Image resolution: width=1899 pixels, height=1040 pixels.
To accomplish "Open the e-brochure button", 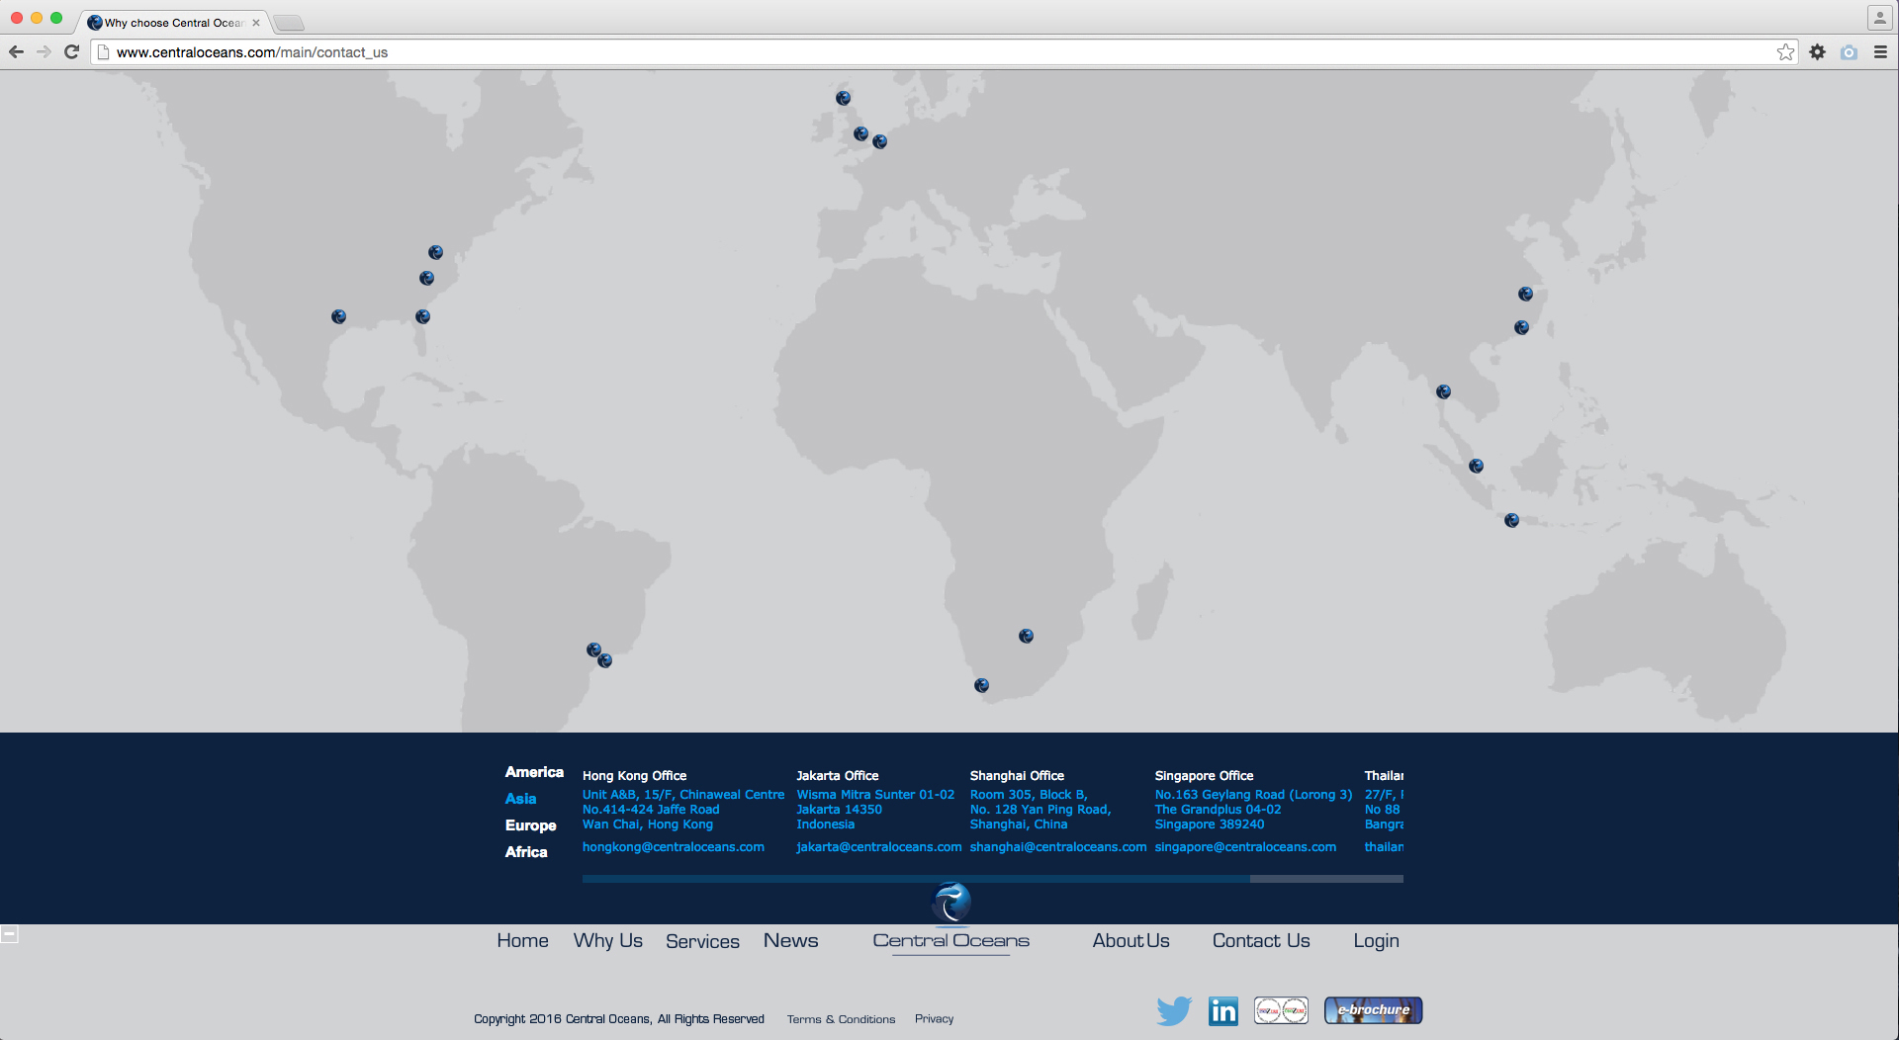I will (1373, 1010).
